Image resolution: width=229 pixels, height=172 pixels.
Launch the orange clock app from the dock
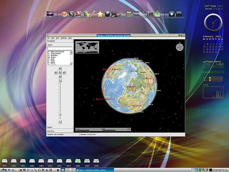click(64, 14)
